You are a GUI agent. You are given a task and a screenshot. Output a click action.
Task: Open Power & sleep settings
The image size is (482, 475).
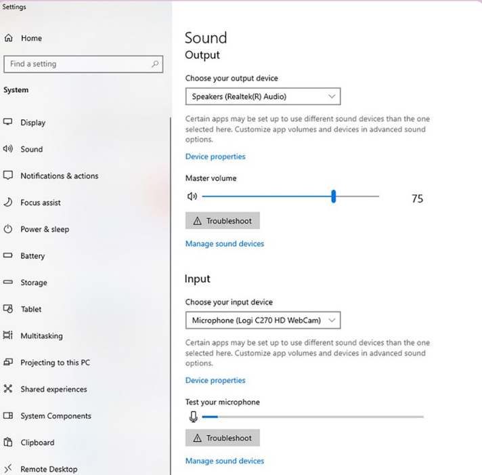pos(45,229)
